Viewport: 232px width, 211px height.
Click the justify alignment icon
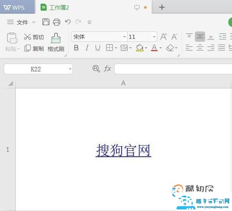(221, 47)
